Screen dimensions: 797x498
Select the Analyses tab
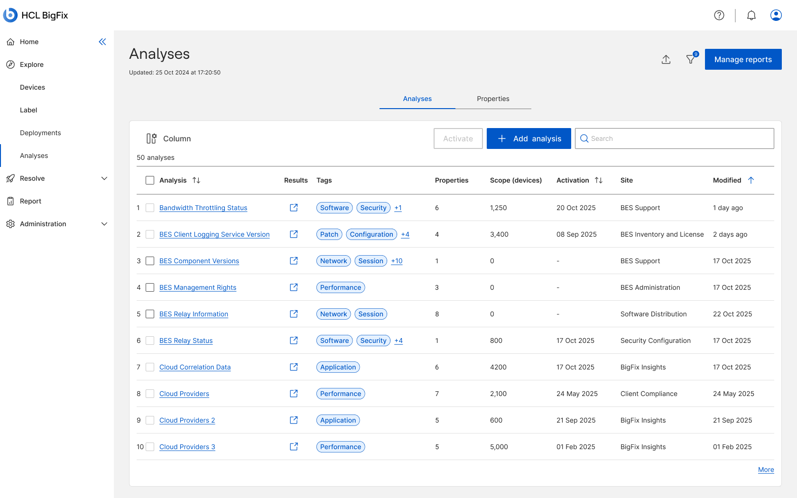point(417,99)
